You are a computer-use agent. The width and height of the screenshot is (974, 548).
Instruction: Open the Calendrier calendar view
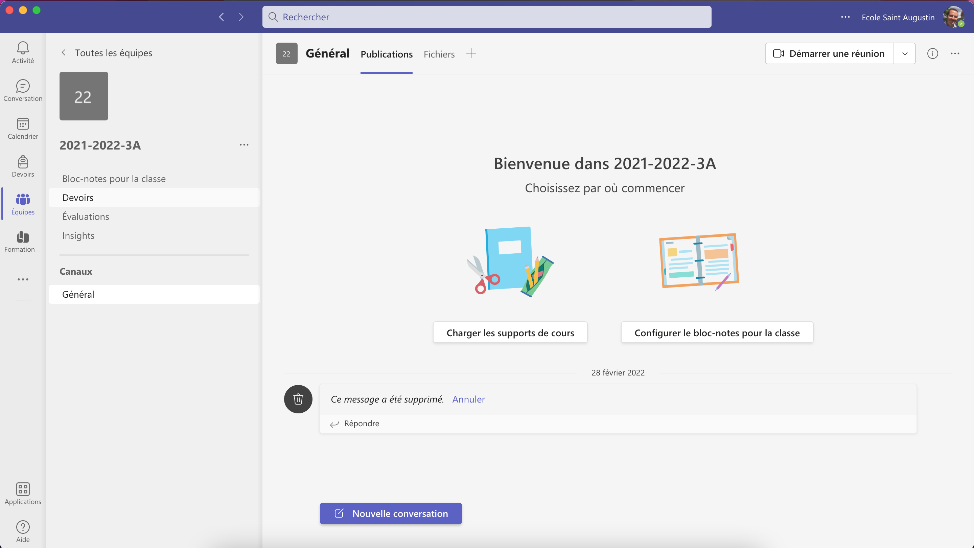coord(23,128)
